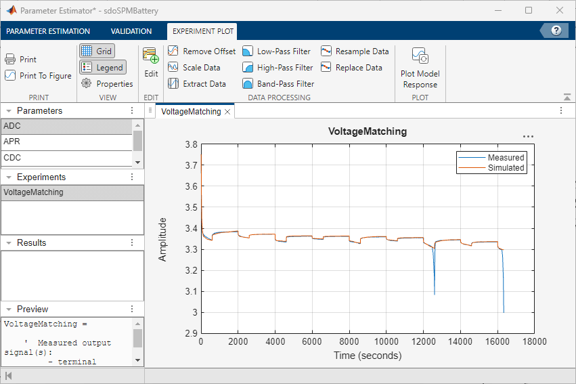Screen dimensions: 576x384
Task: Toggle the Grid view button
Action: pyautogui.click(x=97, y=51)
